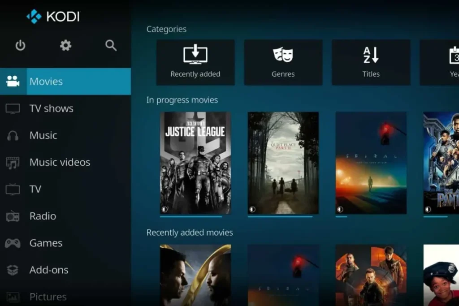
Task: Open the Pictures menu entry
Action: [65, 296]
